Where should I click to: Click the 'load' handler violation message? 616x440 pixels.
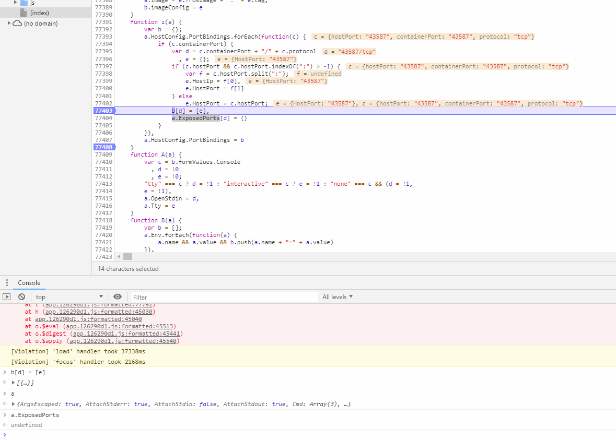coord(78,351)
